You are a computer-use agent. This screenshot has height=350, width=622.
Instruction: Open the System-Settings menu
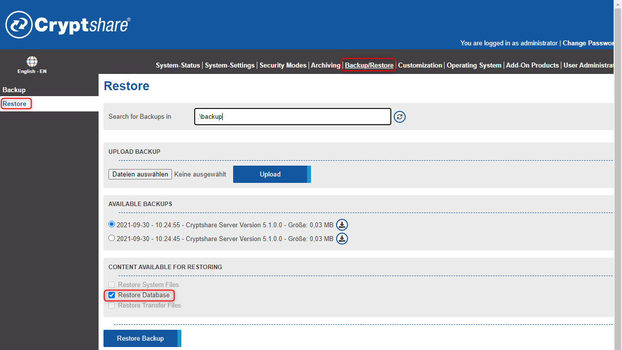click(230, 65)
